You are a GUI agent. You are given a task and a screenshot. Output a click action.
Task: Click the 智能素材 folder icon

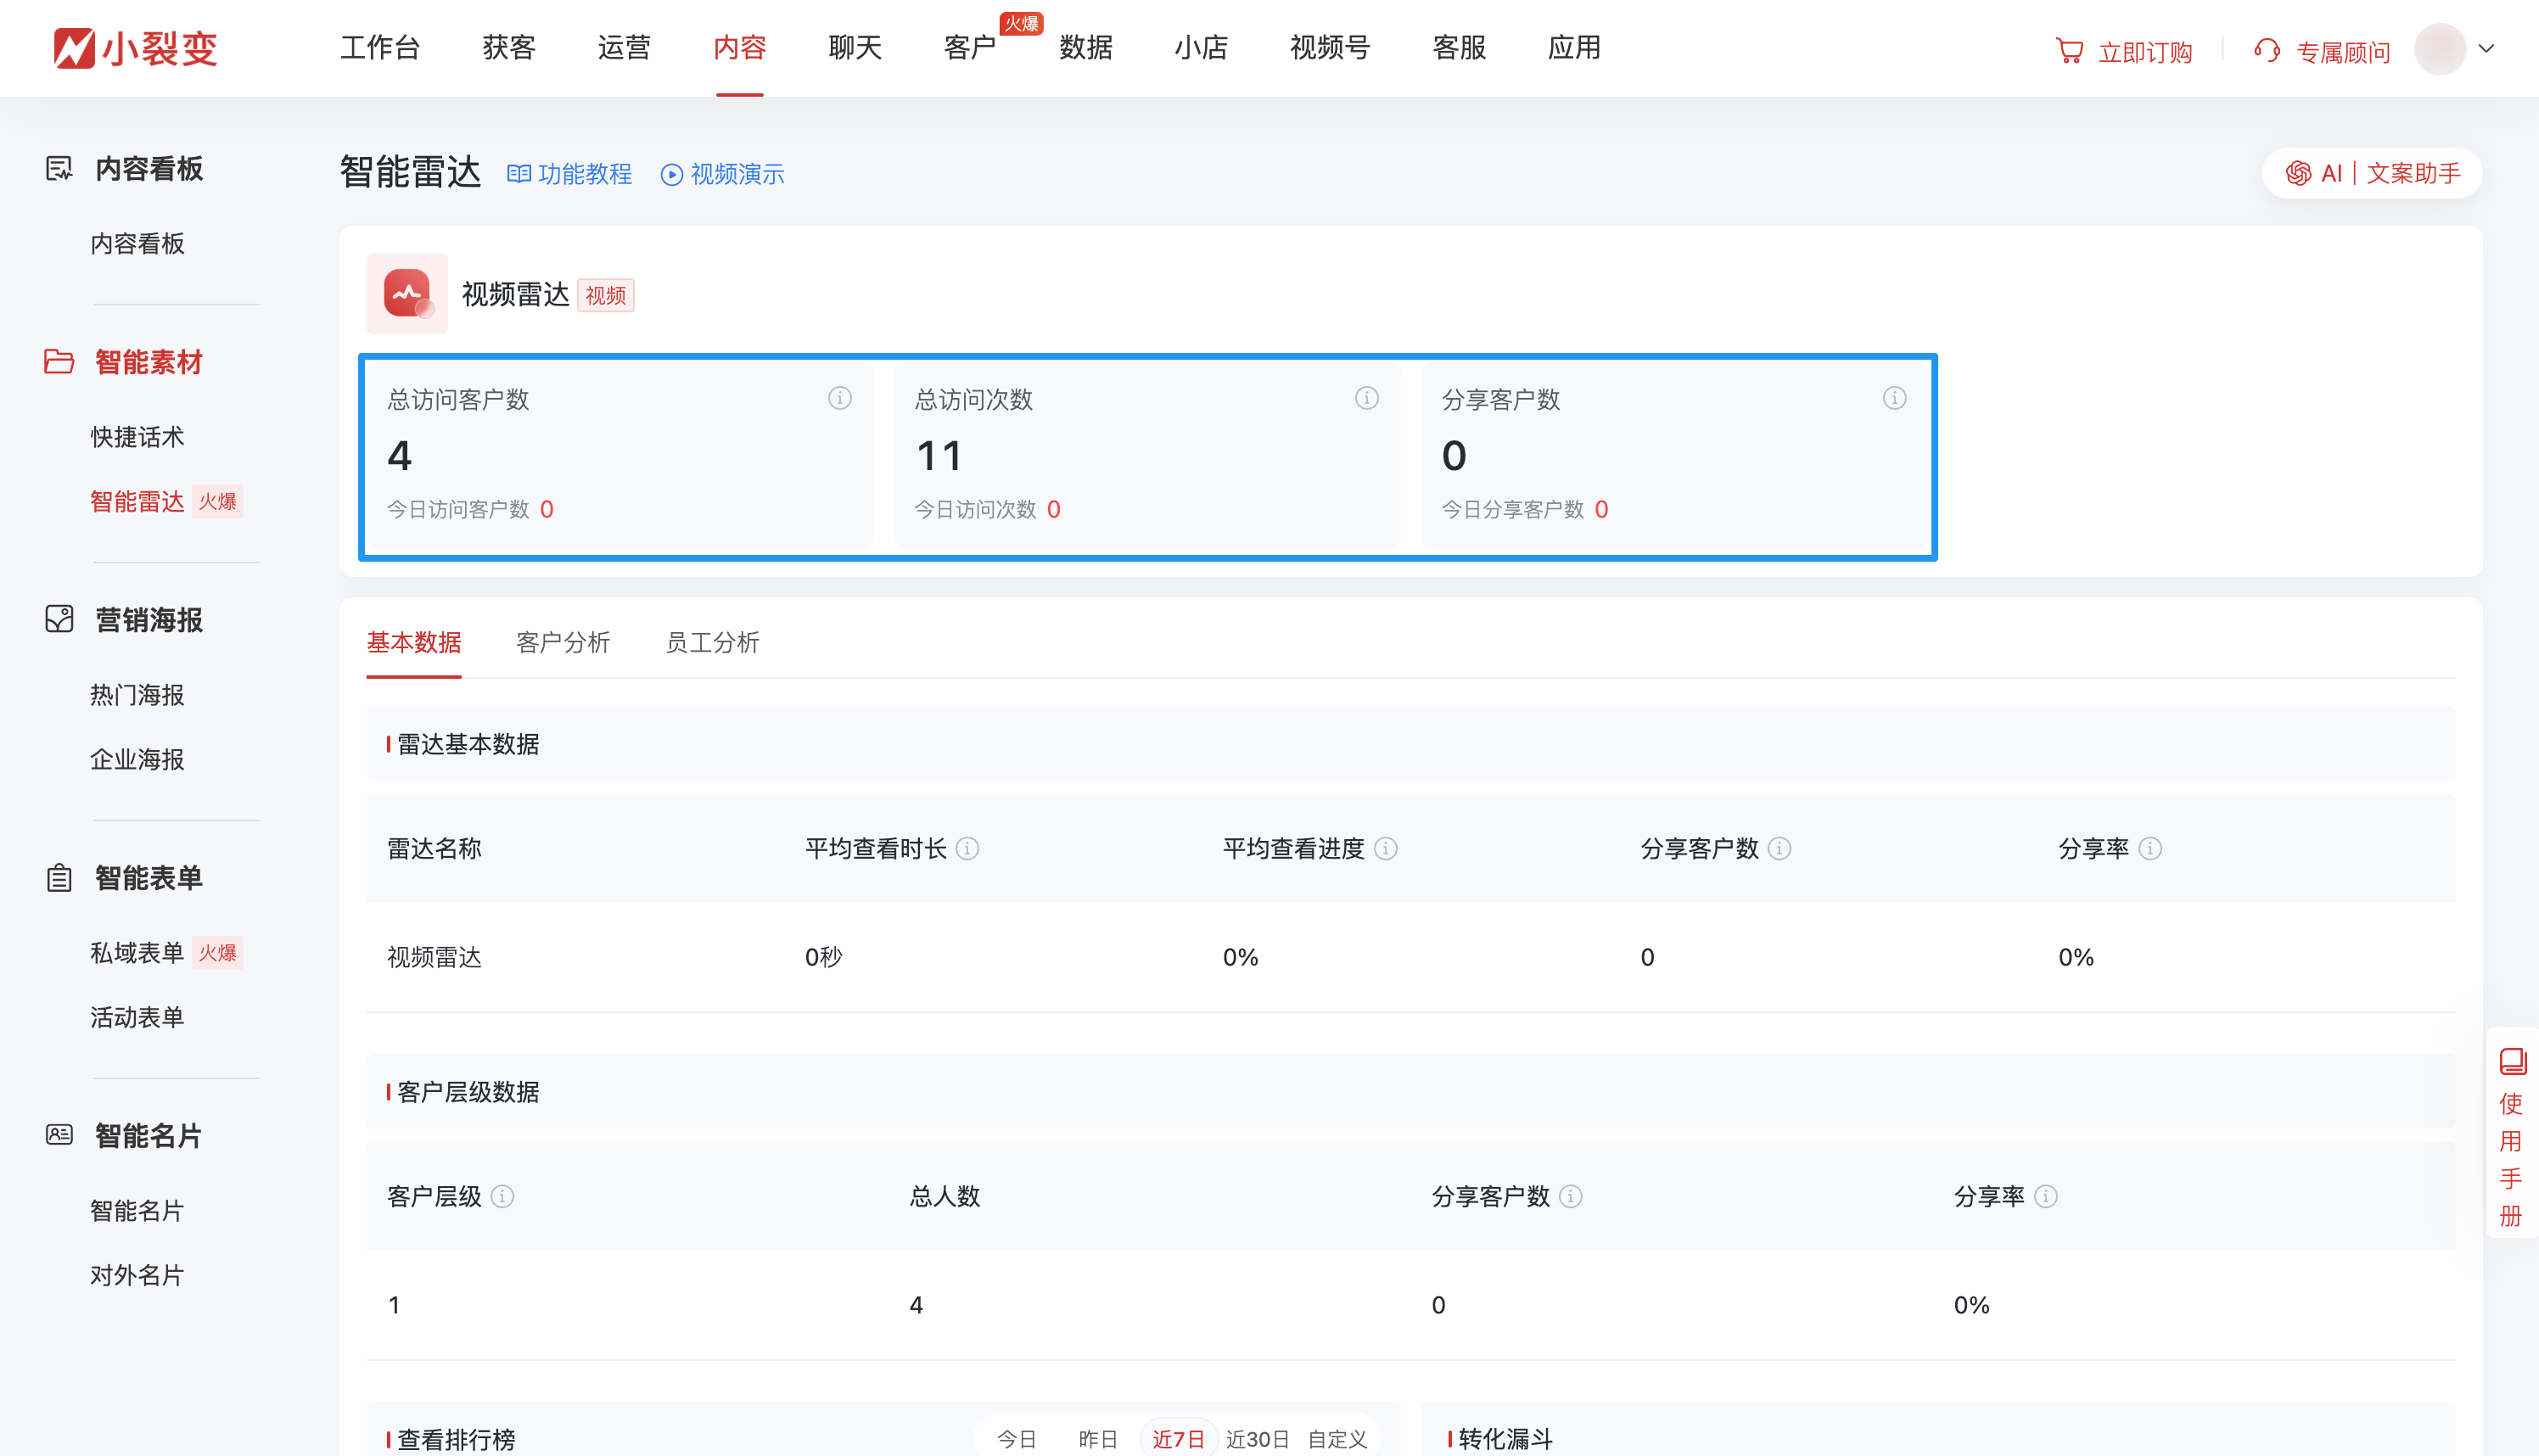click(x=59, y=361)
